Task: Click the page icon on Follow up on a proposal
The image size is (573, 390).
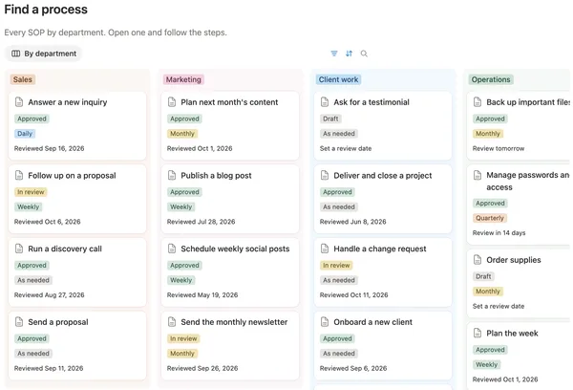Action: click(19, 176)
